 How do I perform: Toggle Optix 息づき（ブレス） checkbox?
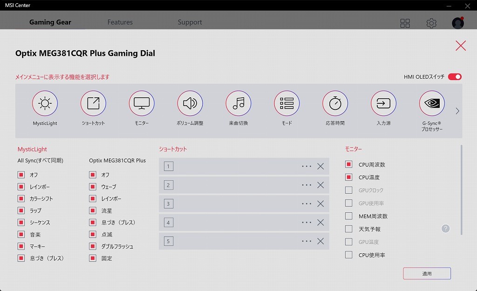point(93,222)
